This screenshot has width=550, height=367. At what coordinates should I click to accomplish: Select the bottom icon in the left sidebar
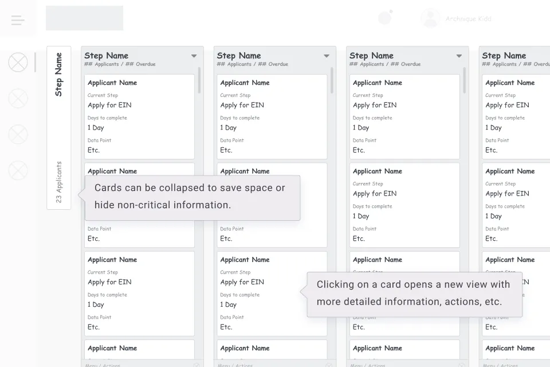[x=18, y=170]
